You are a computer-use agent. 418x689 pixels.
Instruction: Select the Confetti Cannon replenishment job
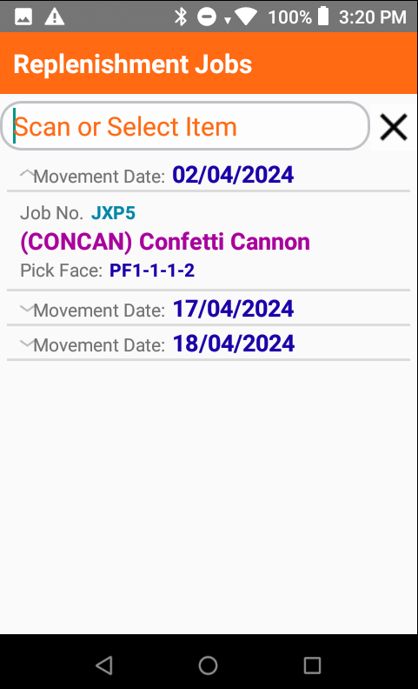point(209,242)
